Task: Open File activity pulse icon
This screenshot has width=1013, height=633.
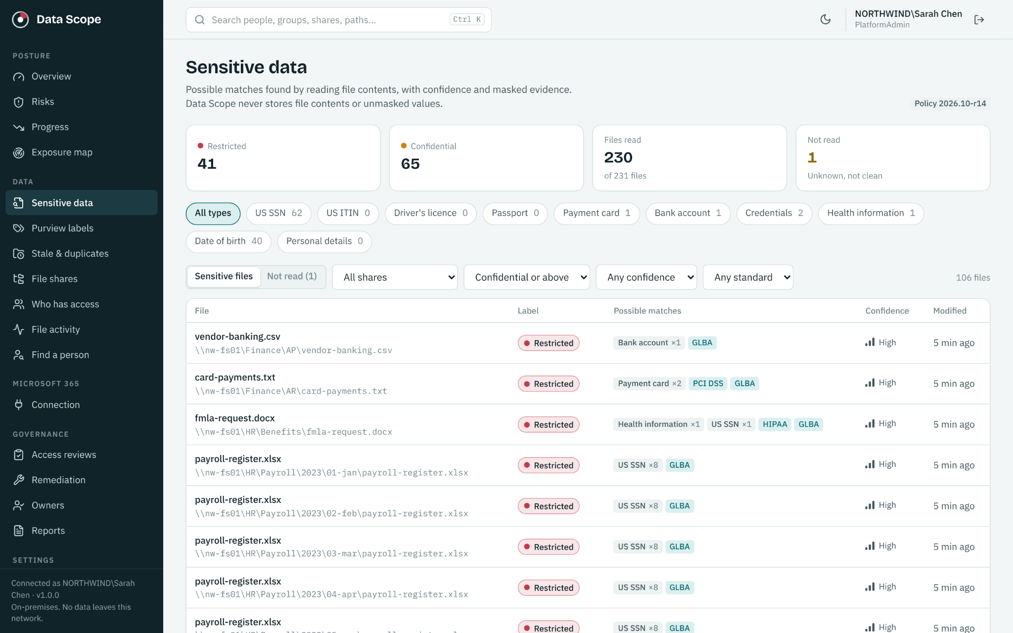Action: [x=19, y=329]
